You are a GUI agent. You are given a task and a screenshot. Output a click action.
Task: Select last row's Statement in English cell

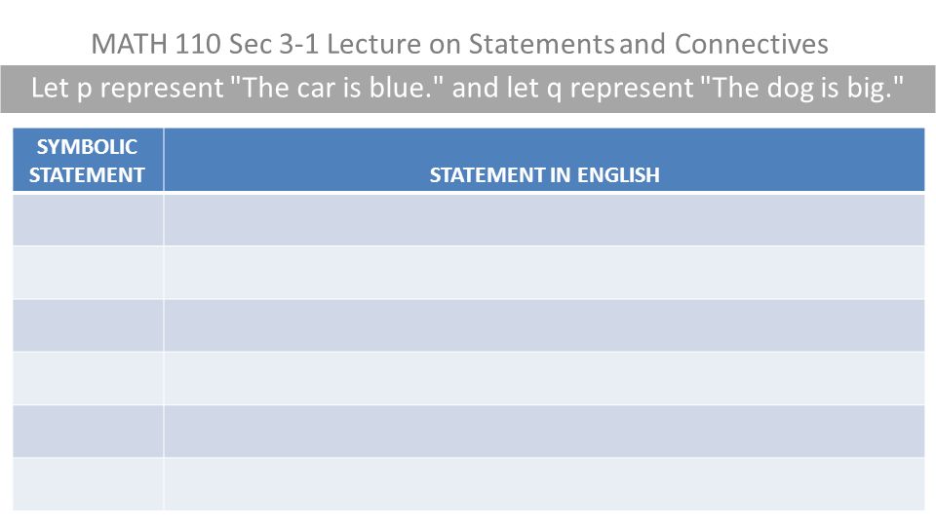pos(544,484)
